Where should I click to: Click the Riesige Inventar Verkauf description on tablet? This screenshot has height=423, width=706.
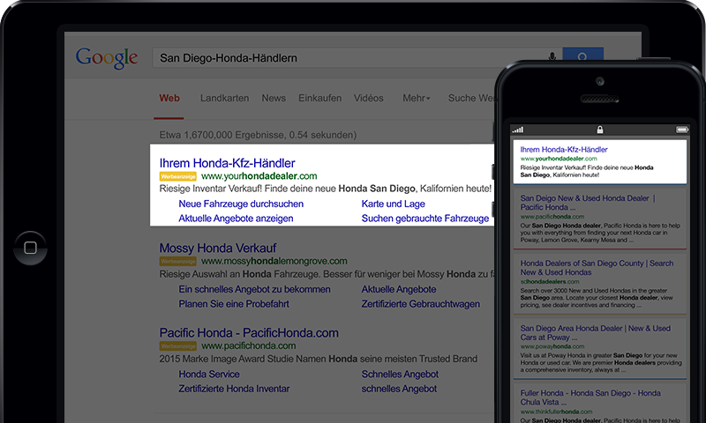tap(325, 189)
